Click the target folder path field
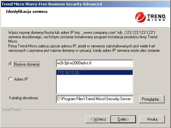The height and width of the screenshot is (128, 171). [95, 99]
